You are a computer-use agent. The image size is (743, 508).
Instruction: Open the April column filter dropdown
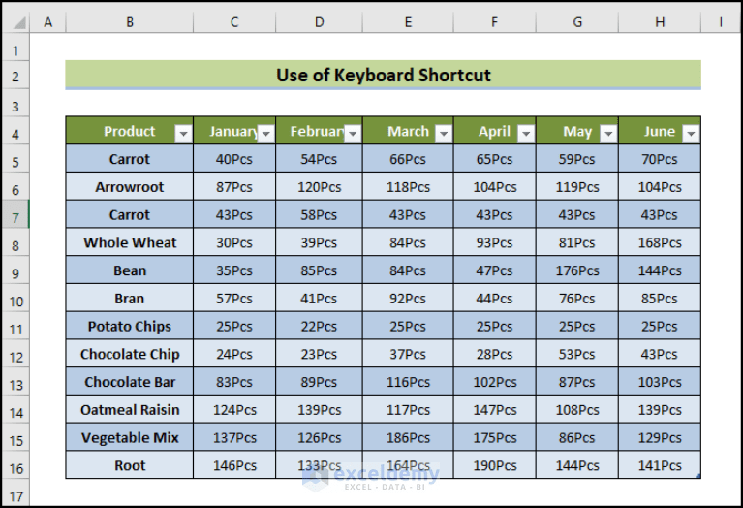(526, 134)
